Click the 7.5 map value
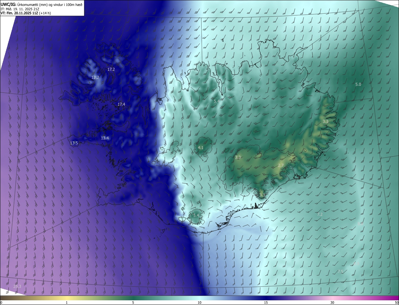This screenshot has height=305, width=399. tap(340, 272)
